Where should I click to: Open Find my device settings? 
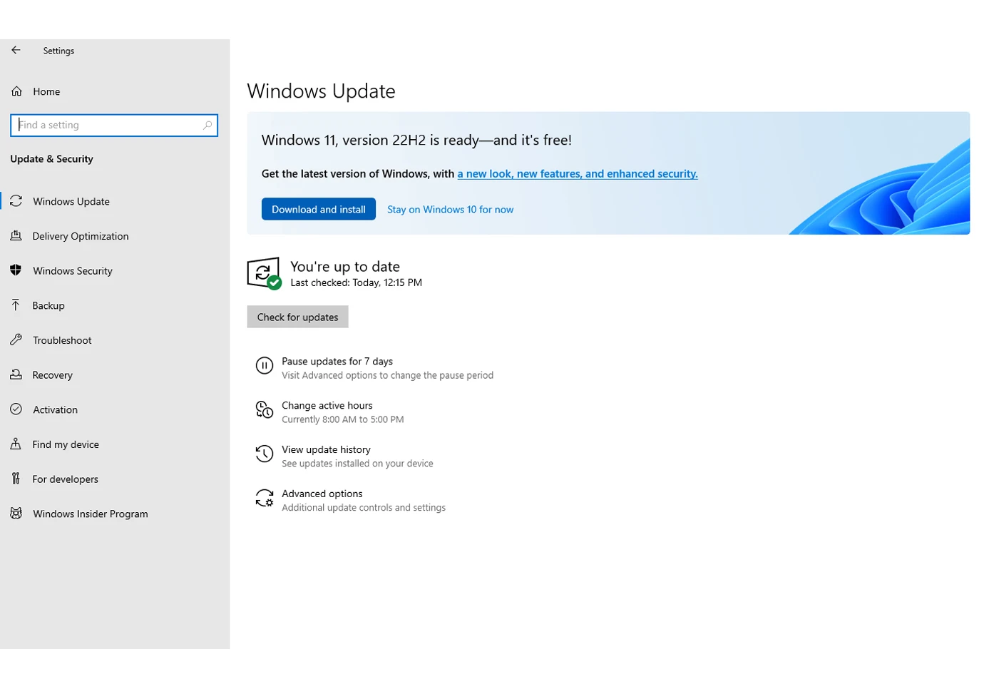click(66, 444)
